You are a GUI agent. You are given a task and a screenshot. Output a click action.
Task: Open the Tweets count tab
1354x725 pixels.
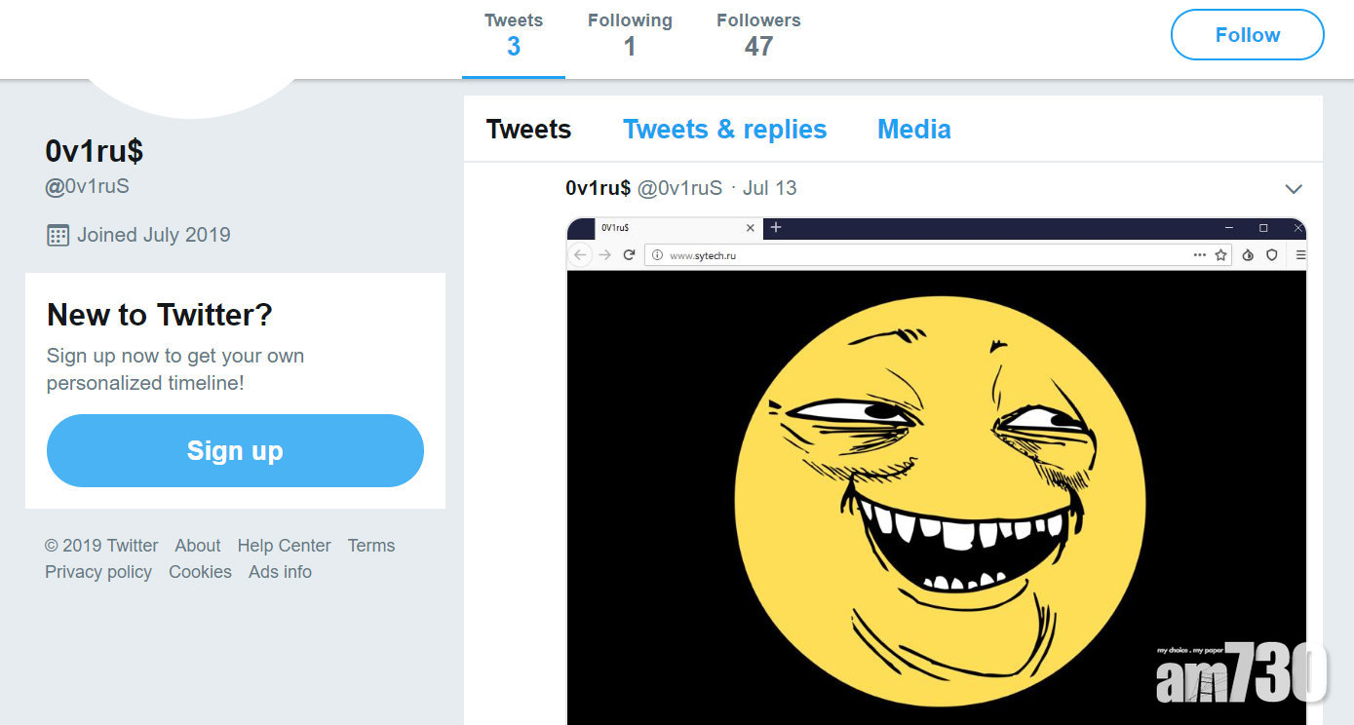[x=513, y=35]
